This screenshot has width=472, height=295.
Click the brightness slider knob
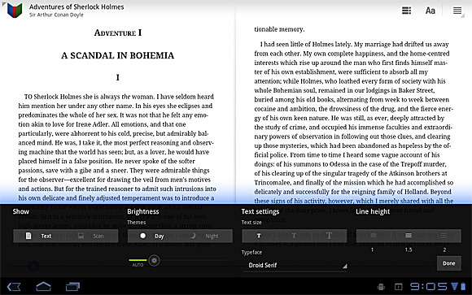154,260
